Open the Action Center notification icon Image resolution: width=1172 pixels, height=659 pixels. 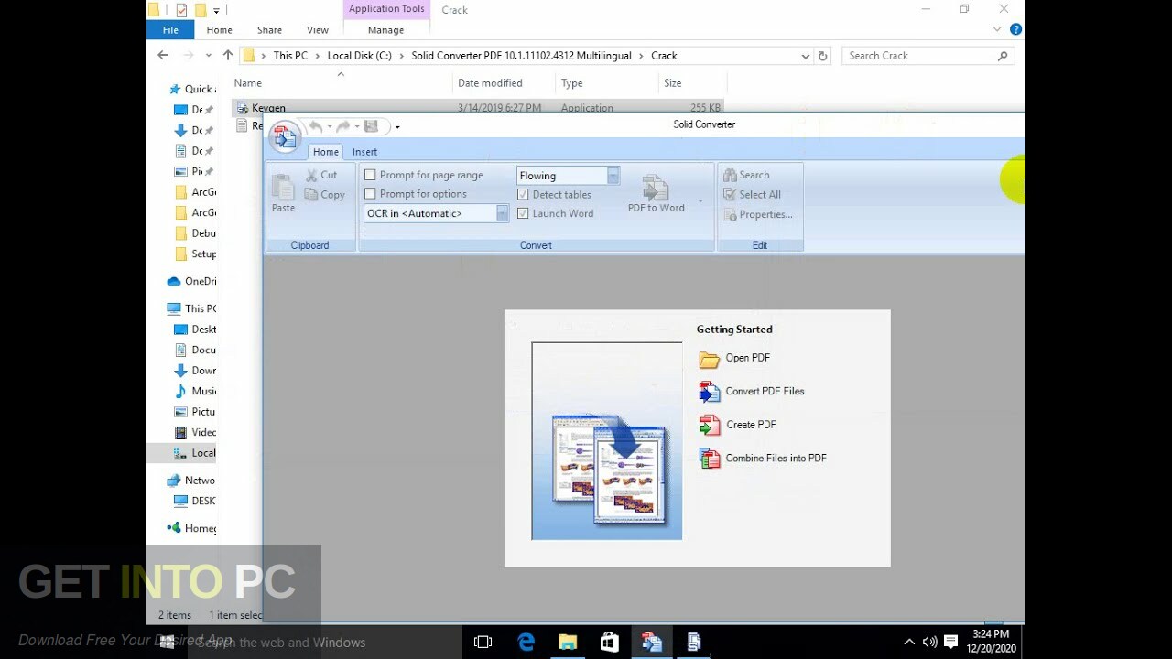click(950, 642)
